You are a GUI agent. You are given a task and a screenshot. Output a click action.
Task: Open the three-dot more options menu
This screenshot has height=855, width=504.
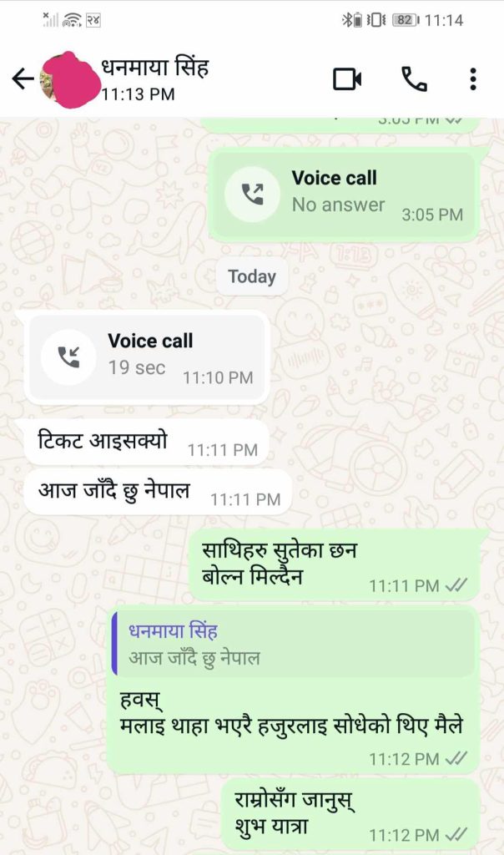tap(473, 79)
